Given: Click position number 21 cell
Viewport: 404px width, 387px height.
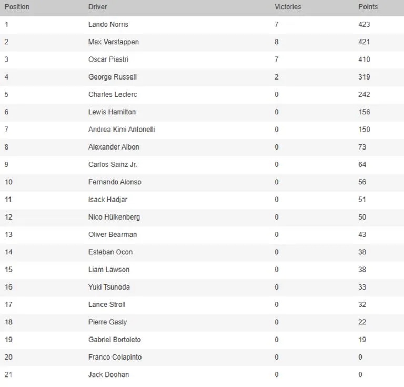Looking at the screenshot, I should pyautogui.click(x=8, y=374).
